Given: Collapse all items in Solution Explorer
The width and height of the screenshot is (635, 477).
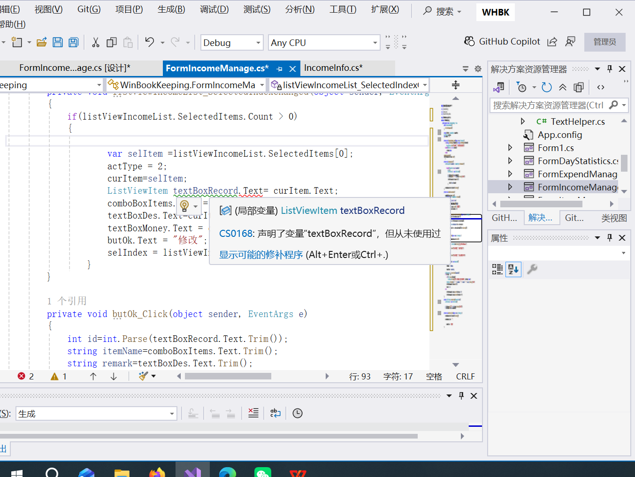Looking at the screenshot, I should (563, 87).
